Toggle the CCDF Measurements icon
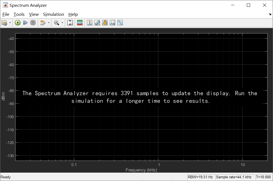The height and width of the screenshot is (181, 273). pos(120,23)
